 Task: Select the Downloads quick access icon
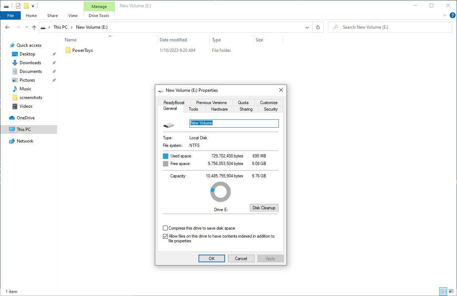(x=15, y=63)
